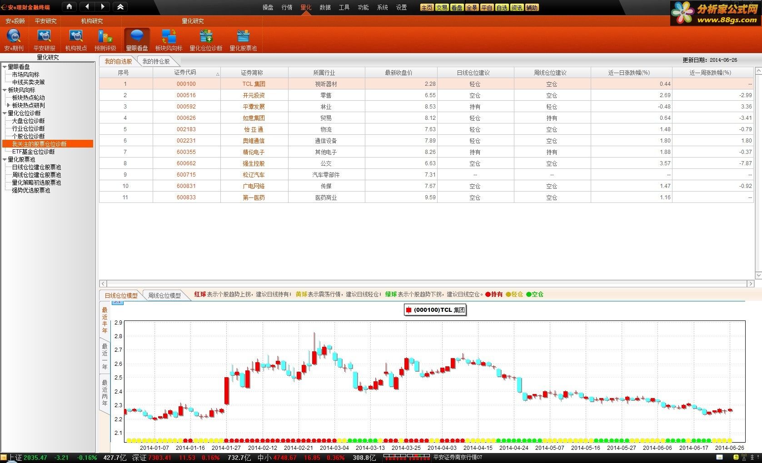Viewport: 762px width, 463px height.
Task: Select the 最近半年 vertical tab
Action: (x=105, y=320)
